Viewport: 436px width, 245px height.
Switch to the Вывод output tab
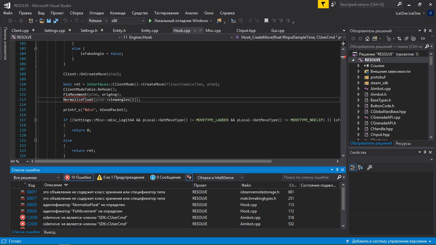click(49, 232)
